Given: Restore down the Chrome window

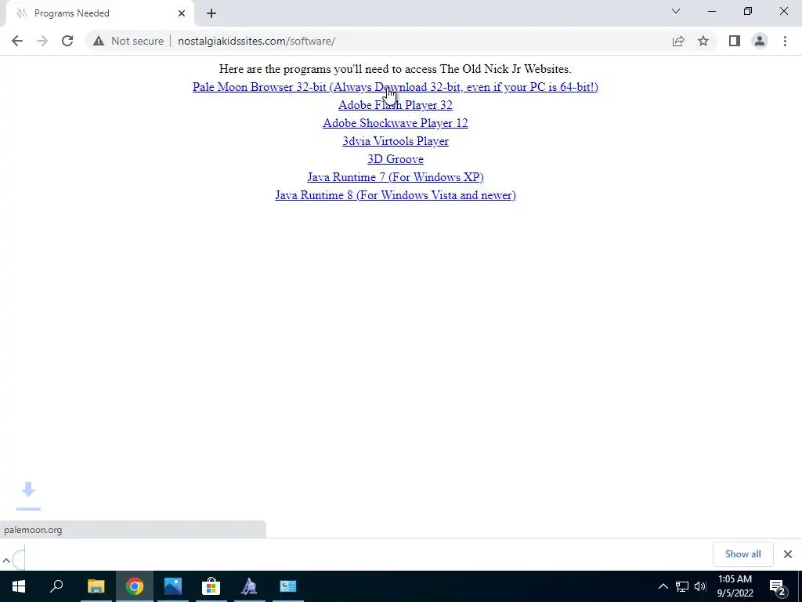Looking at the screenshot, I should (748, 11).
